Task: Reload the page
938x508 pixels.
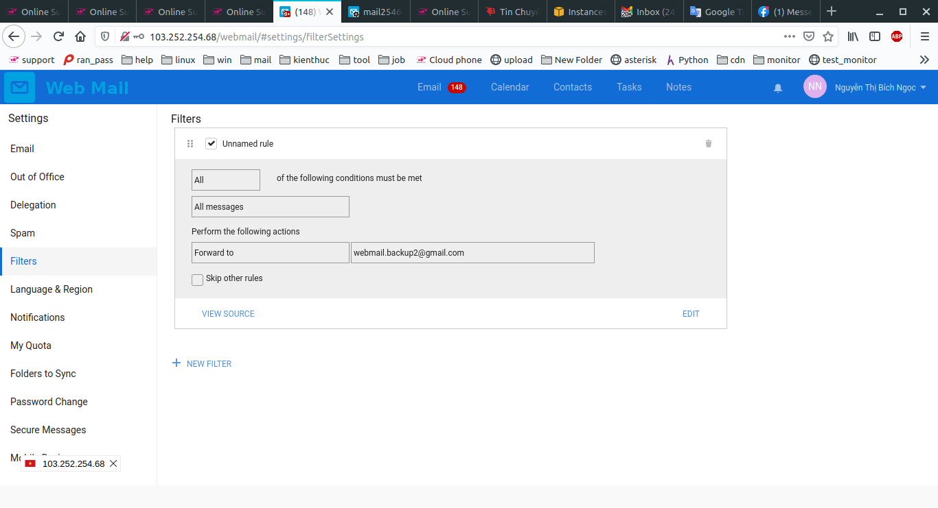Action: pos(58,36)
